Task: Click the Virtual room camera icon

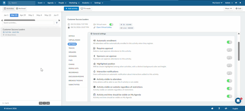Action: tap(94, 24)
